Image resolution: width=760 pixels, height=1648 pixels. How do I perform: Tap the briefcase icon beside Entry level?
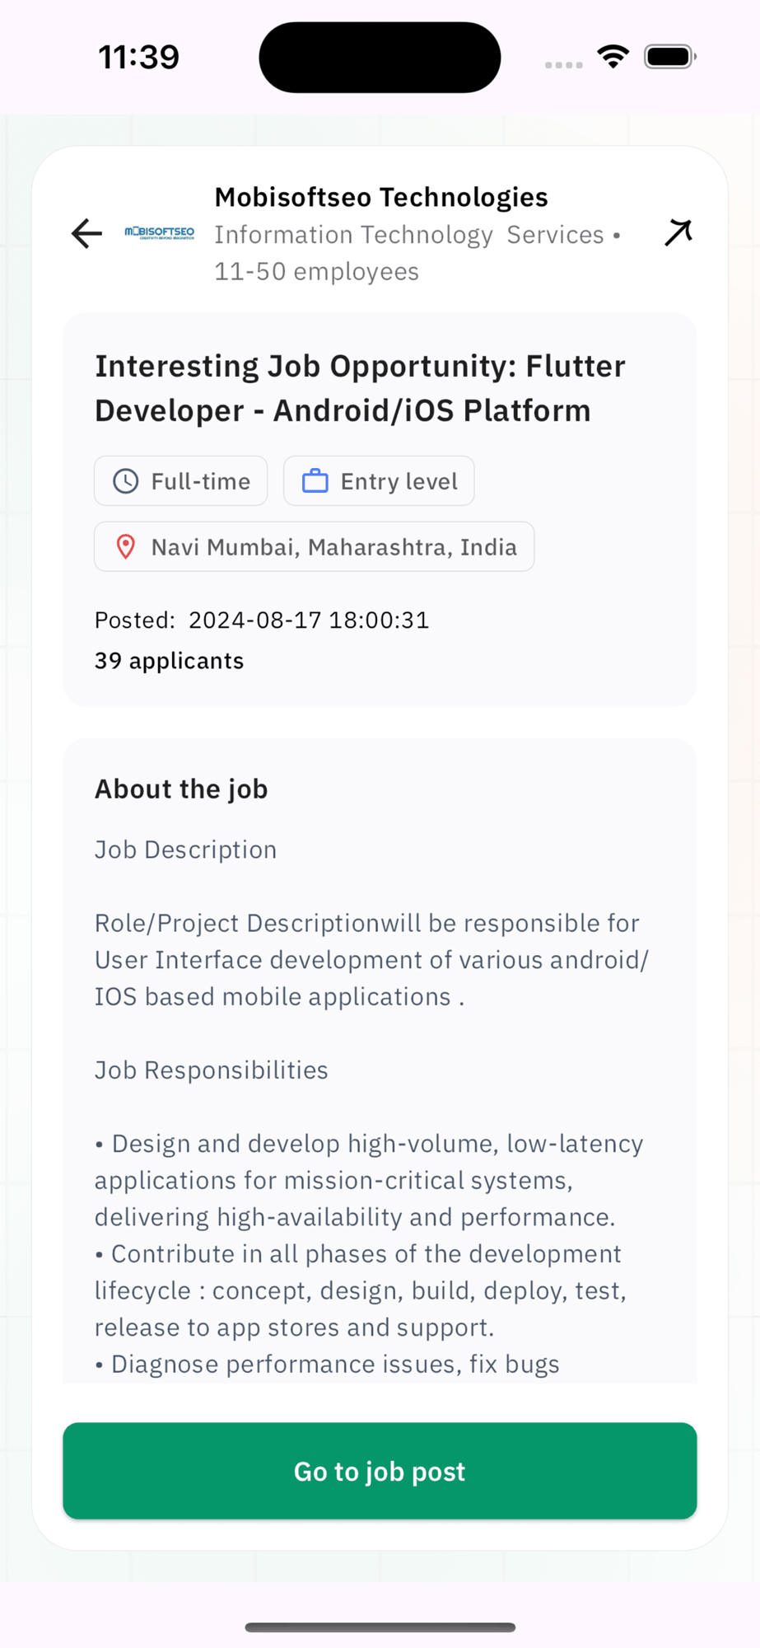(x=315, y=481)
